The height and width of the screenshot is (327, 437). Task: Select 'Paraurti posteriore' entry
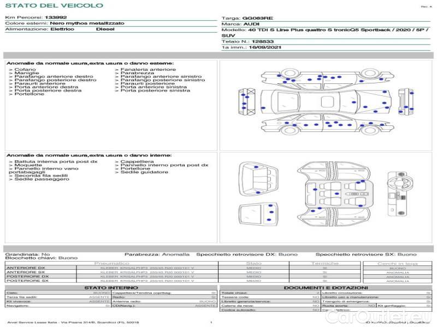(x=147, y=83)
